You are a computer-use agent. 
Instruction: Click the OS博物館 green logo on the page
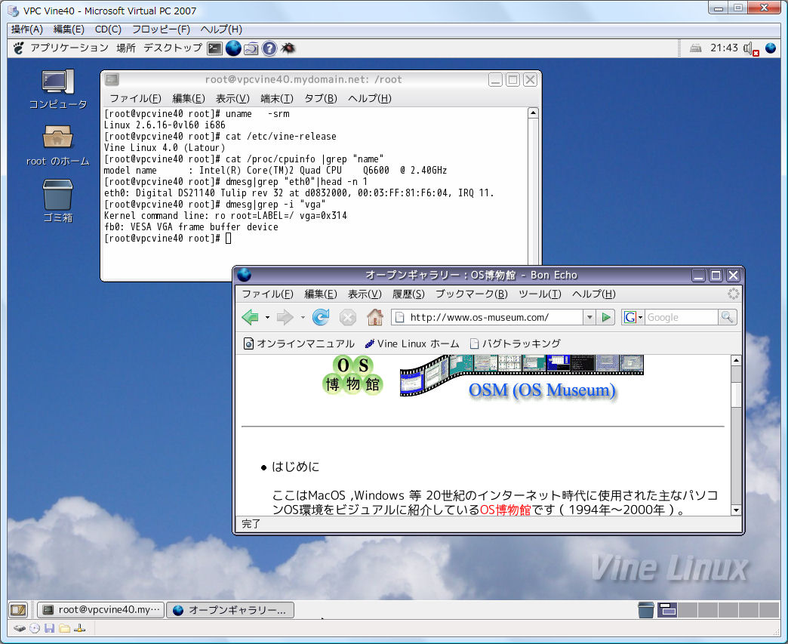pos(352,375)
